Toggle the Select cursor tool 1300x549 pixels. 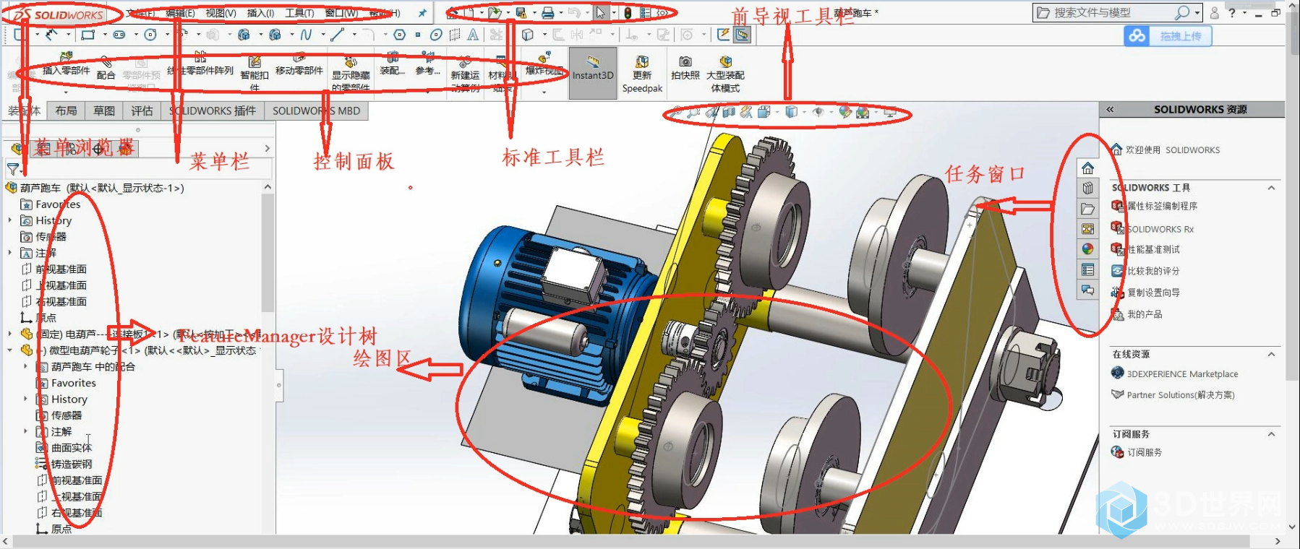click(600, 13)
